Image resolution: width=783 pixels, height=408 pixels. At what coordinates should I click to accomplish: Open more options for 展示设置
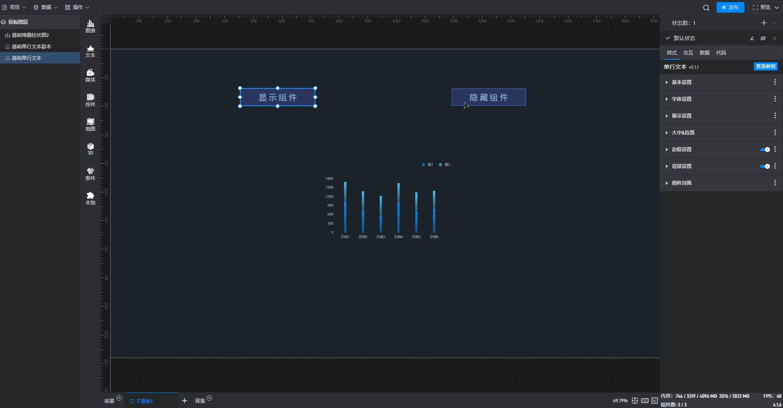point(775,116)
